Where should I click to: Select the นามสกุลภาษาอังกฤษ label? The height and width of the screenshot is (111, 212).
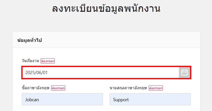tap(128, 88)
